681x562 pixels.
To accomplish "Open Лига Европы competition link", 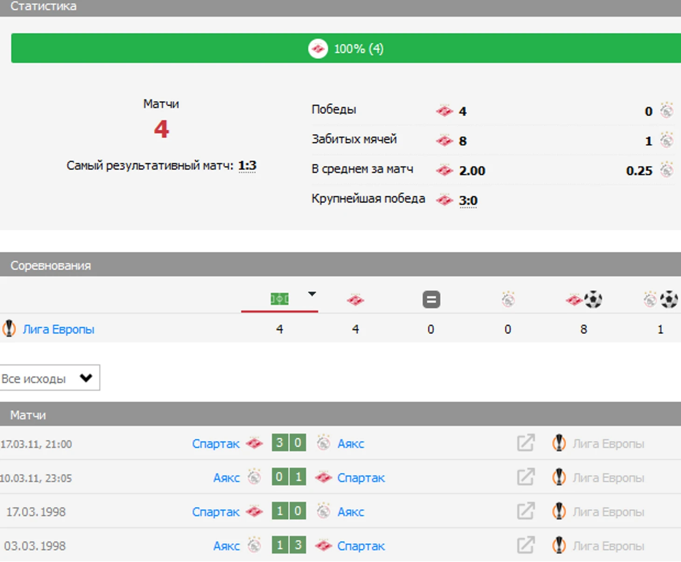I will click(59, 329).
